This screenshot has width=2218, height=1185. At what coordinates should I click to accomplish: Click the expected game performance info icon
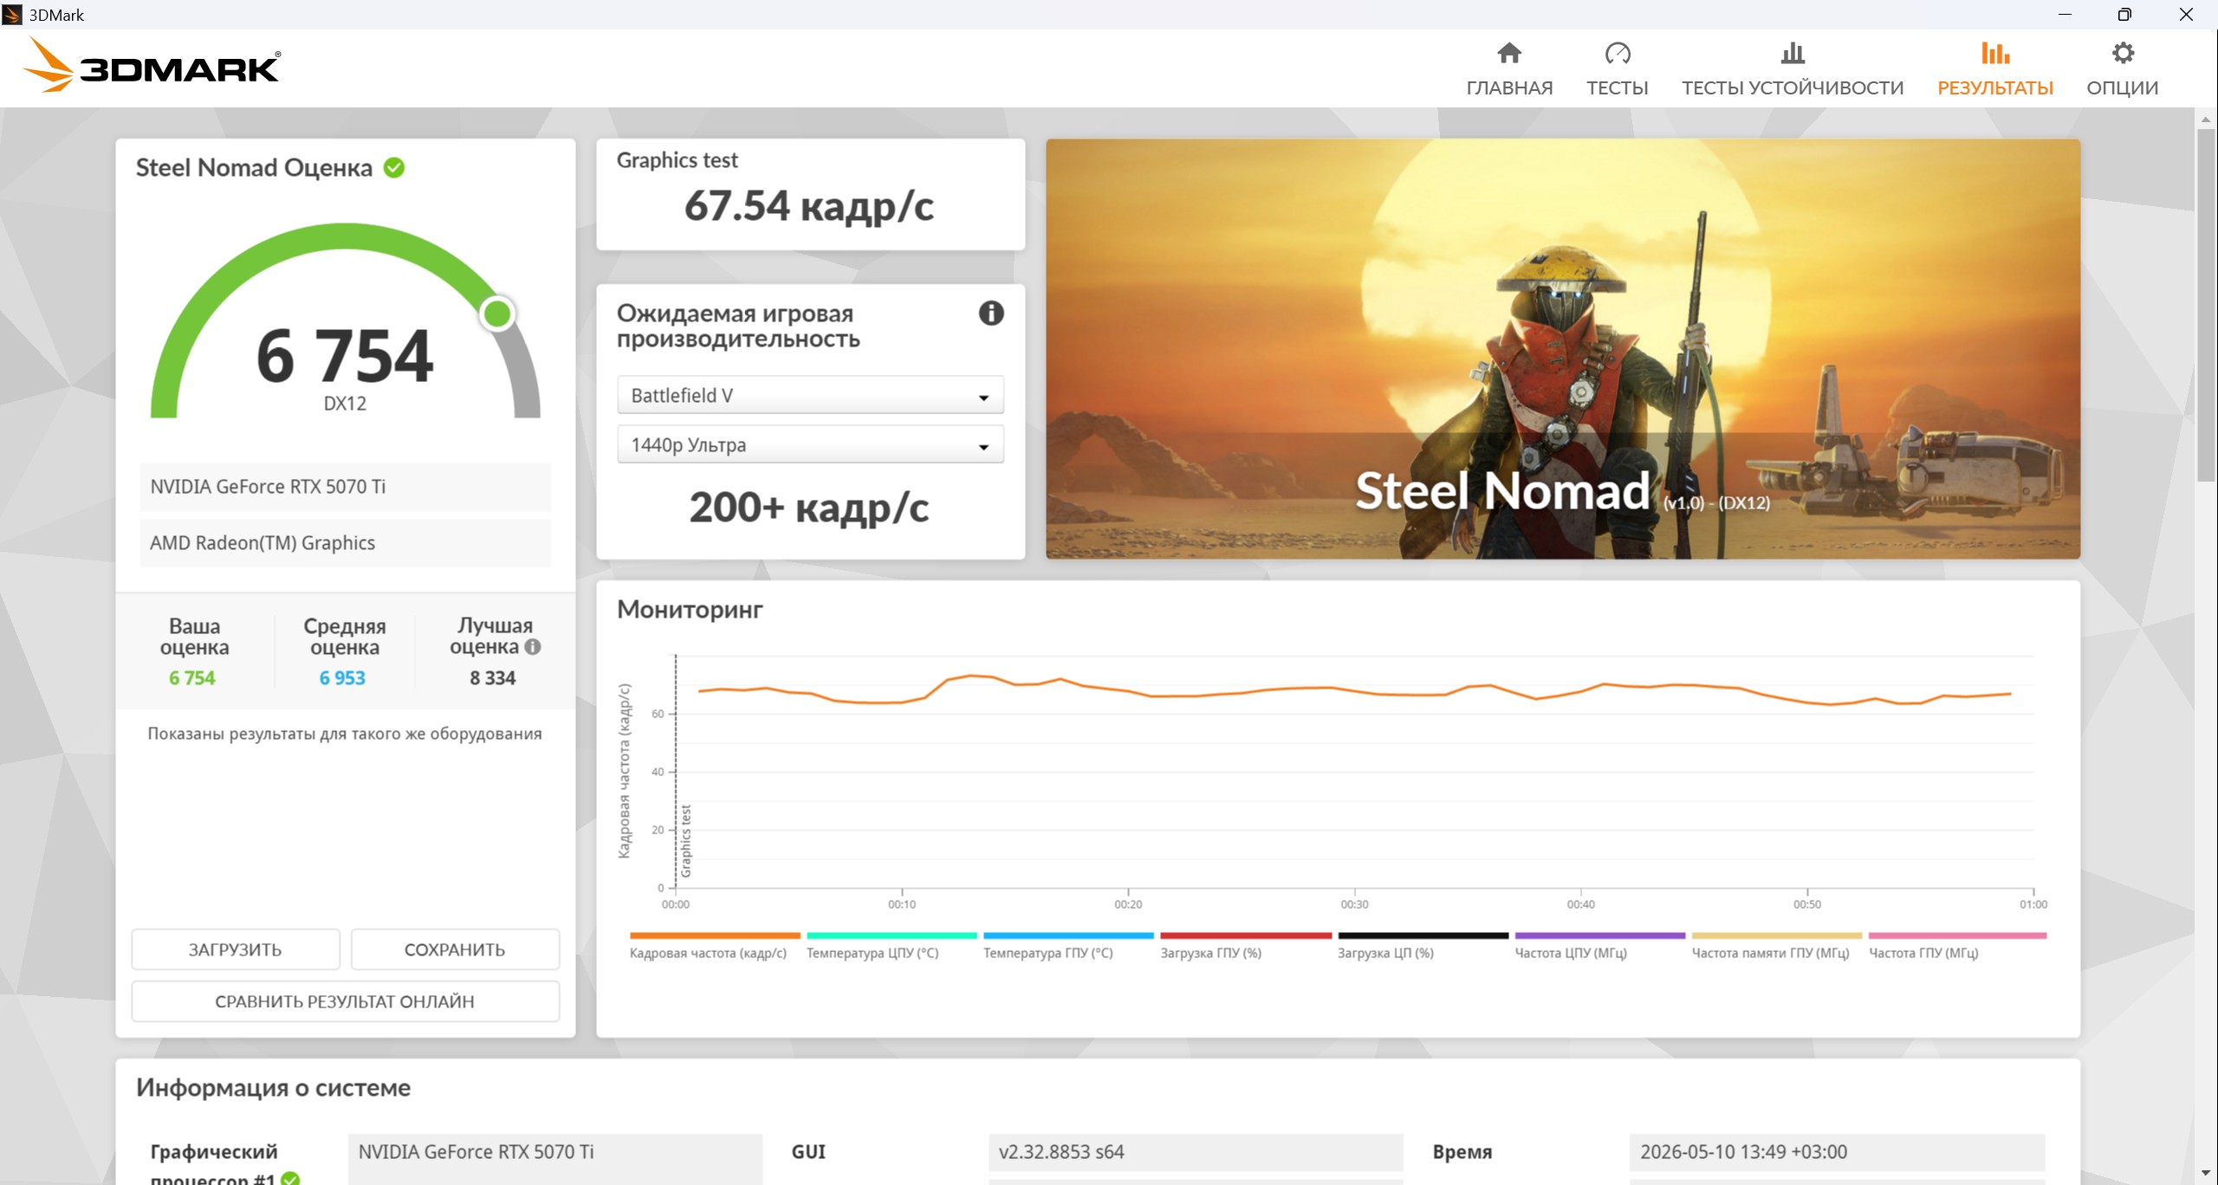click(991, 314)
